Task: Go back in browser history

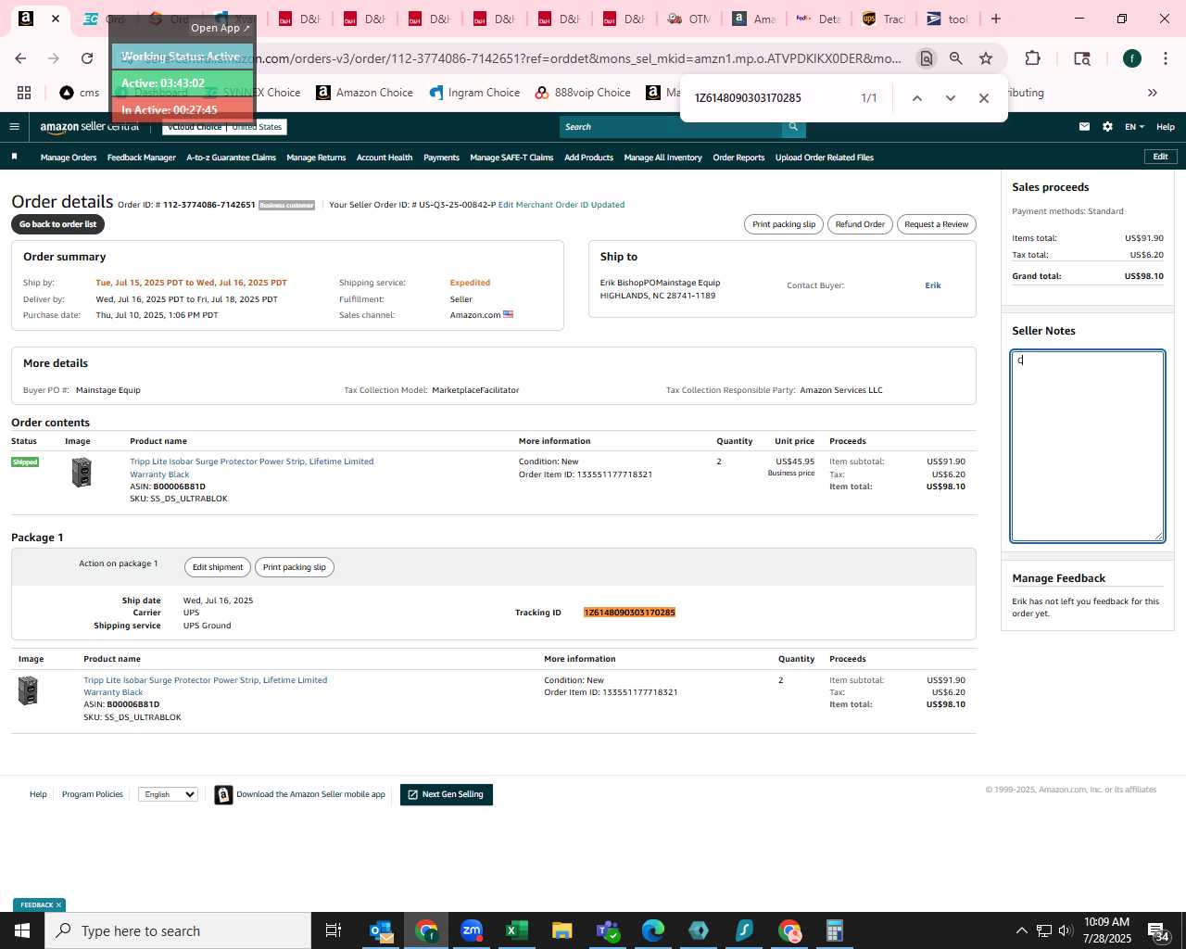Action: click(20, 58)
